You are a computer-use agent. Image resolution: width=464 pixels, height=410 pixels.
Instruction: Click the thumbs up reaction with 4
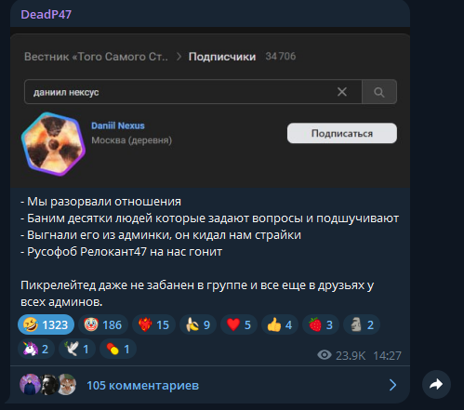[280, 324]
